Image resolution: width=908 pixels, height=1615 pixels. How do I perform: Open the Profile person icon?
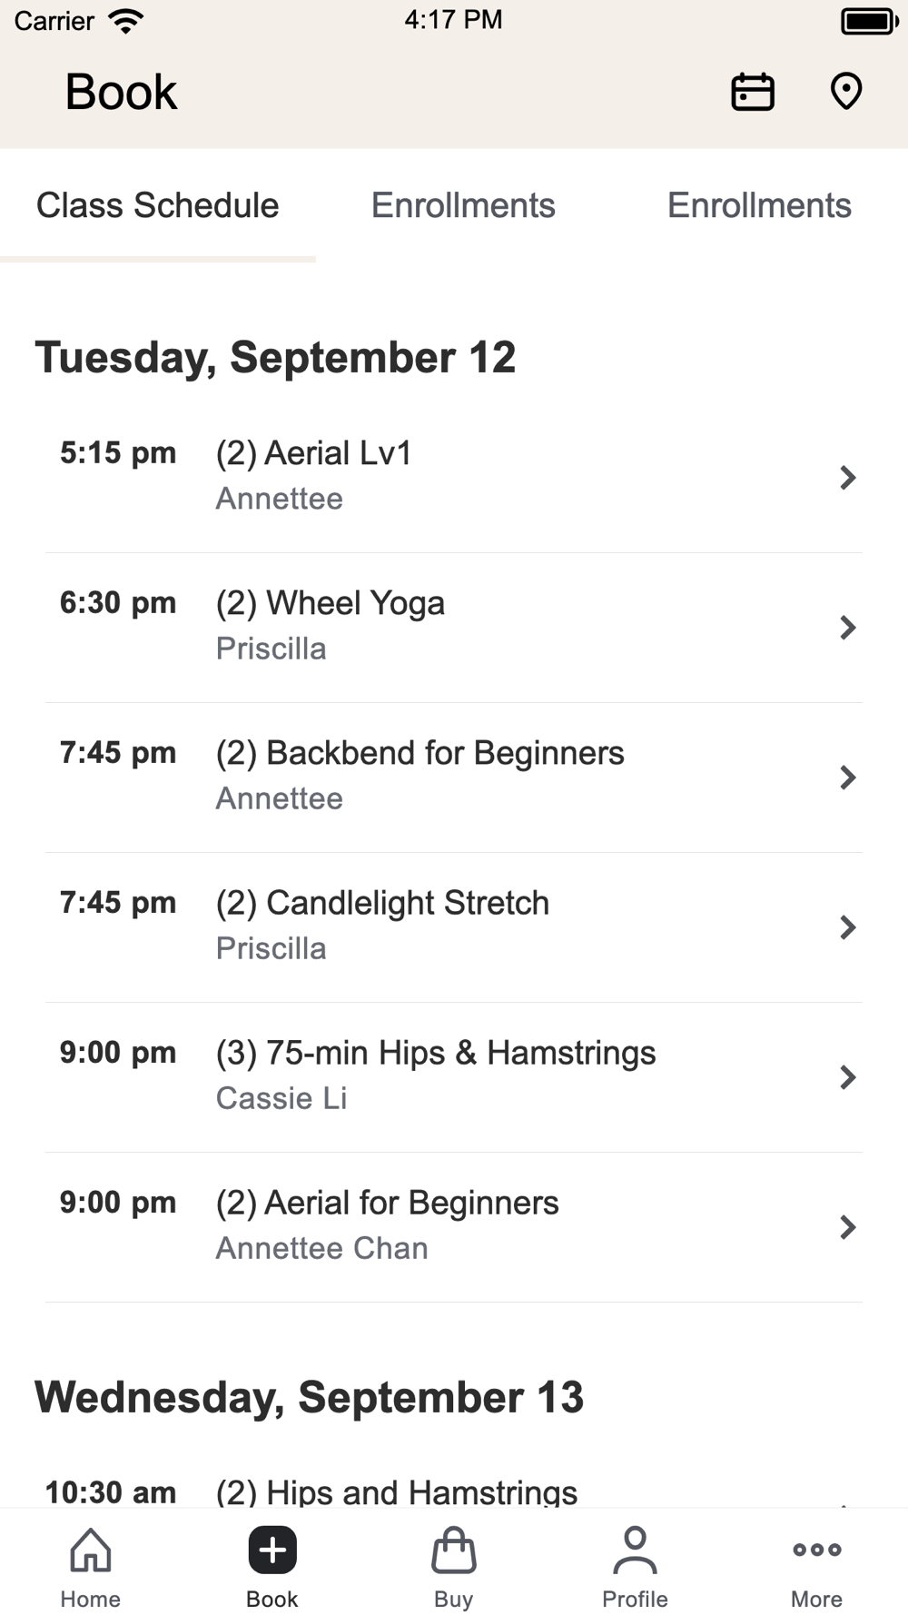(x=635, y=1566)
